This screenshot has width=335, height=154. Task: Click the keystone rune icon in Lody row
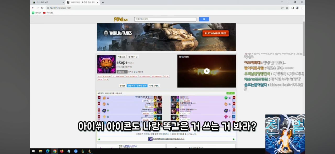[x=104, y=104]
